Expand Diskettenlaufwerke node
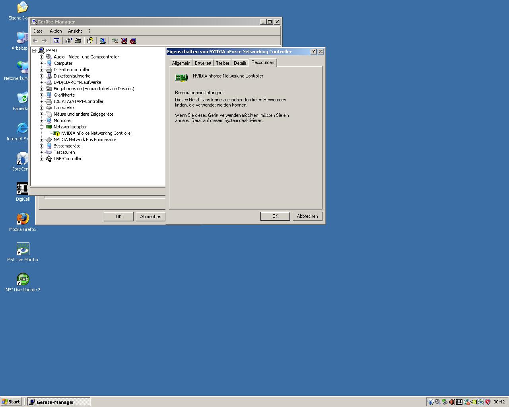 41,76
